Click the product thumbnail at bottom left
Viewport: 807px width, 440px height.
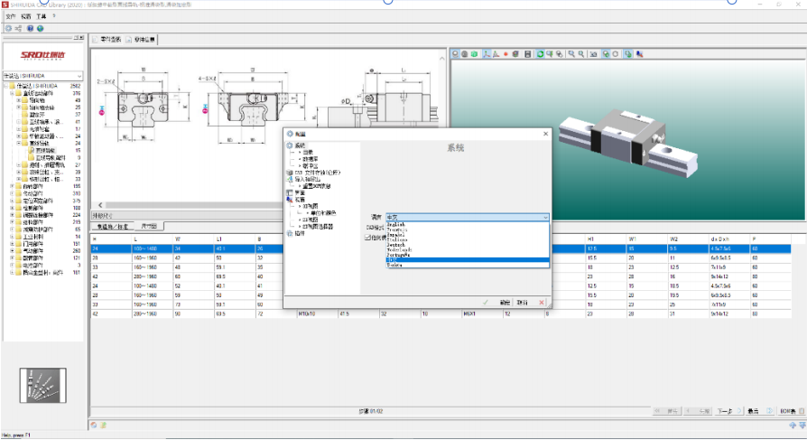click(x=42, y=386)
